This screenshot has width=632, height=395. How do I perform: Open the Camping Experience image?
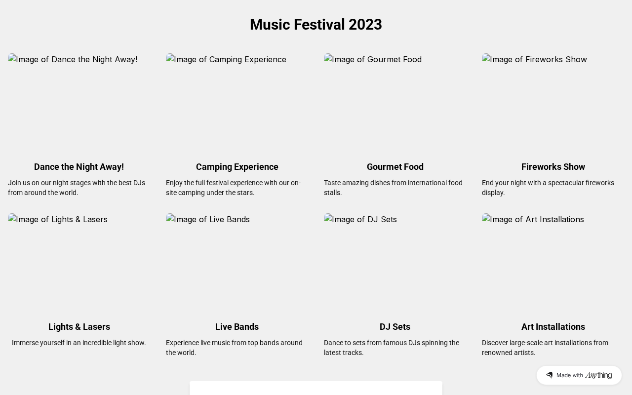click(x=237, y=103)
